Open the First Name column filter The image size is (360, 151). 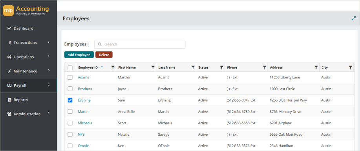tap(153, 67)
